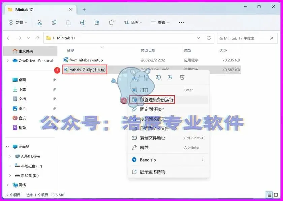Select 此电脑 in the navigation pane
Screen dimensions: 283x201
(x=21, y=147)
